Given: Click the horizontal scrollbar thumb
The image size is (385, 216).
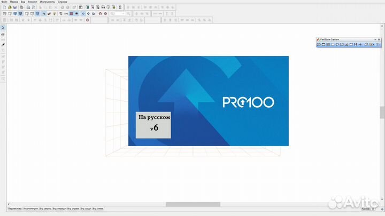Looking at the screenshot, I should [193, 204].
